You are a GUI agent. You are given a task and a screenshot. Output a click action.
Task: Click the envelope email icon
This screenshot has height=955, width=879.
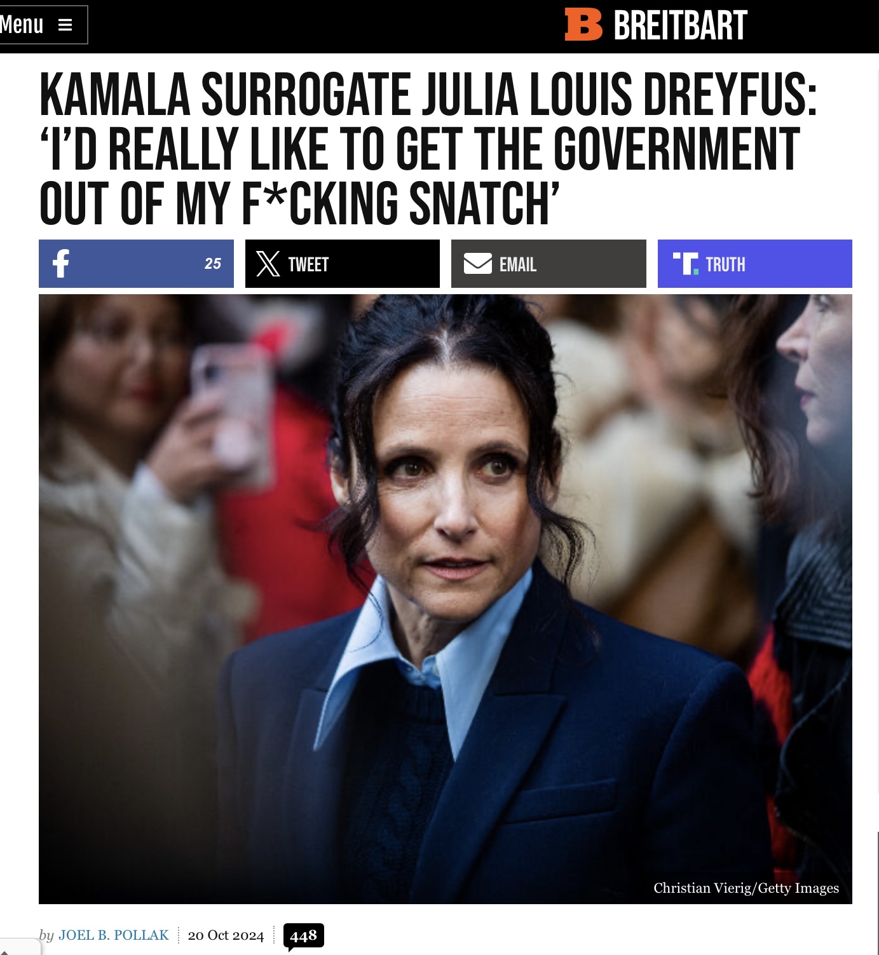pyautogui.click(x=478, y=263)
